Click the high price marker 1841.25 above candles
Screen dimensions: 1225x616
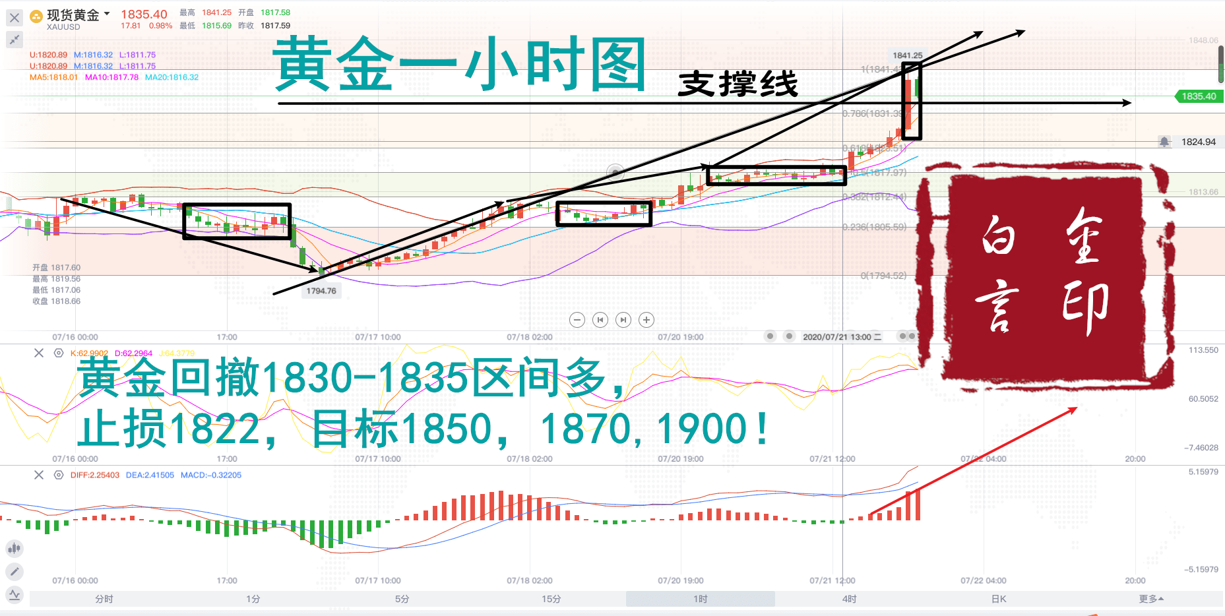point(908,55)
